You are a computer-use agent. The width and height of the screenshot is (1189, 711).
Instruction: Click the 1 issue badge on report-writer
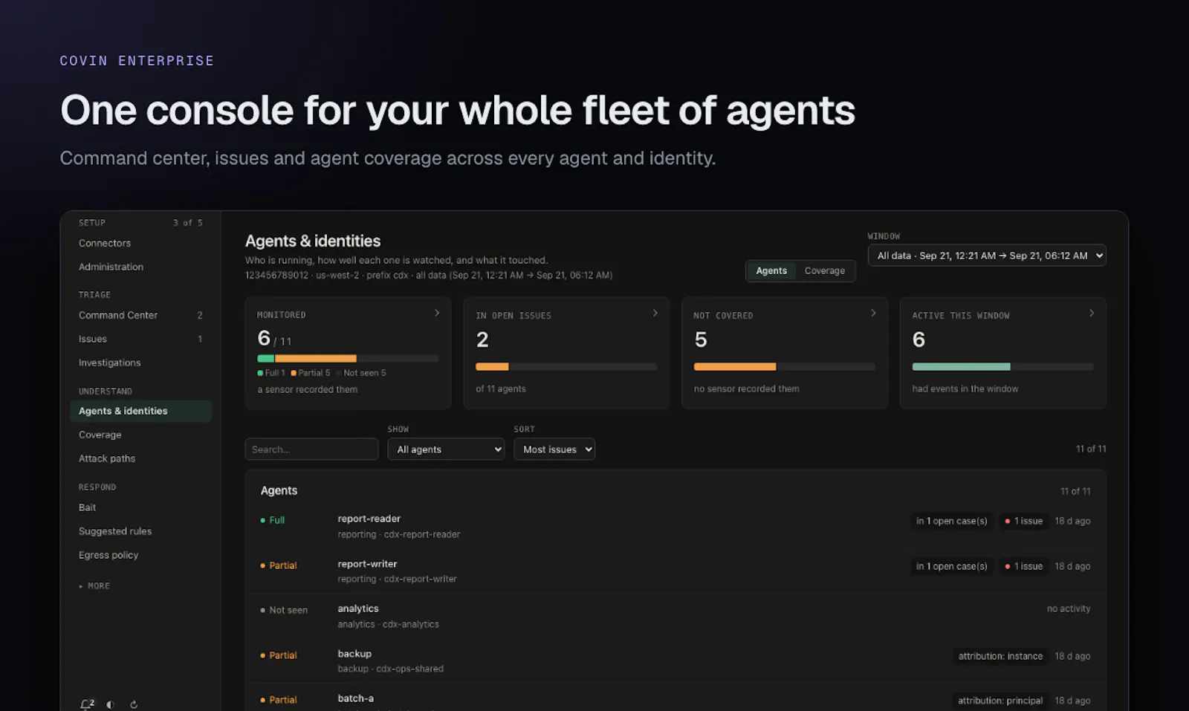[1023, 566]
